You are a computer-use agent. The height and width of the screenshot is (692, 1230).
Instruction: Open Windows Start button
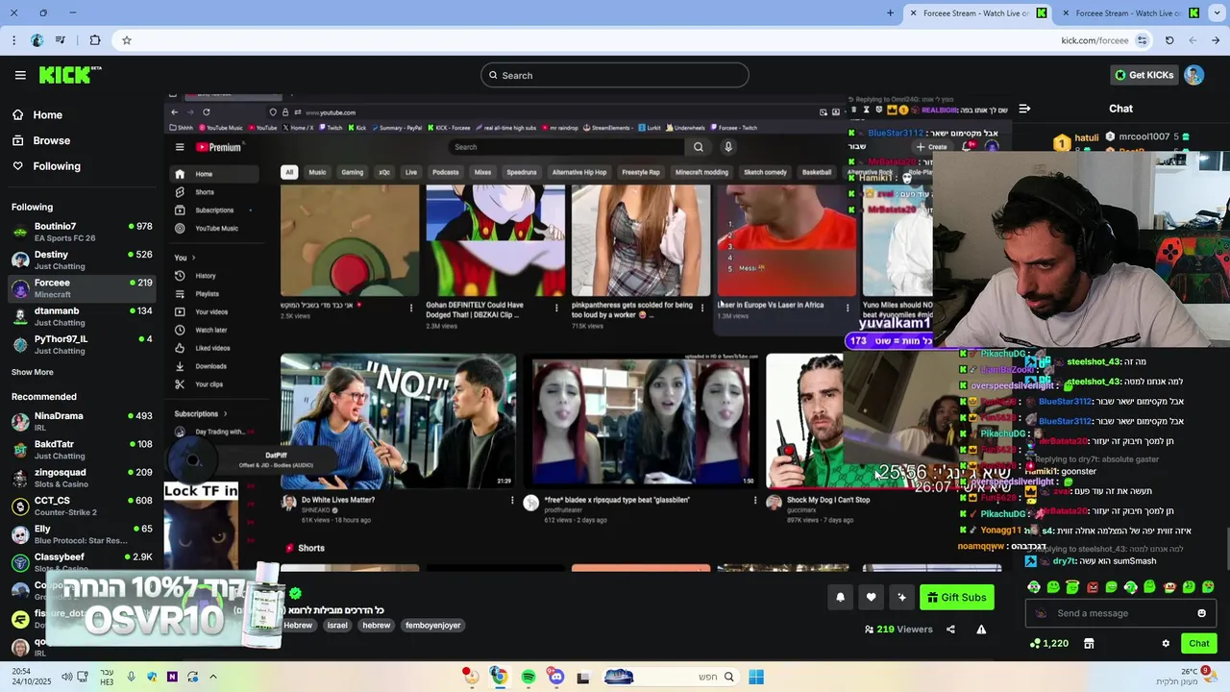pos(756,677)
